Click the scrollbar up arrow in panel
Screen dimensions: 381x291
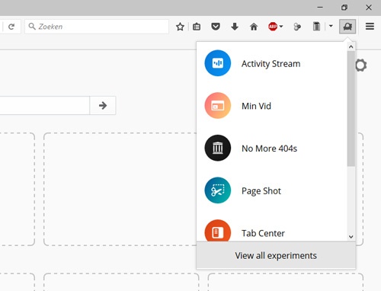click(x=351, y=46)
